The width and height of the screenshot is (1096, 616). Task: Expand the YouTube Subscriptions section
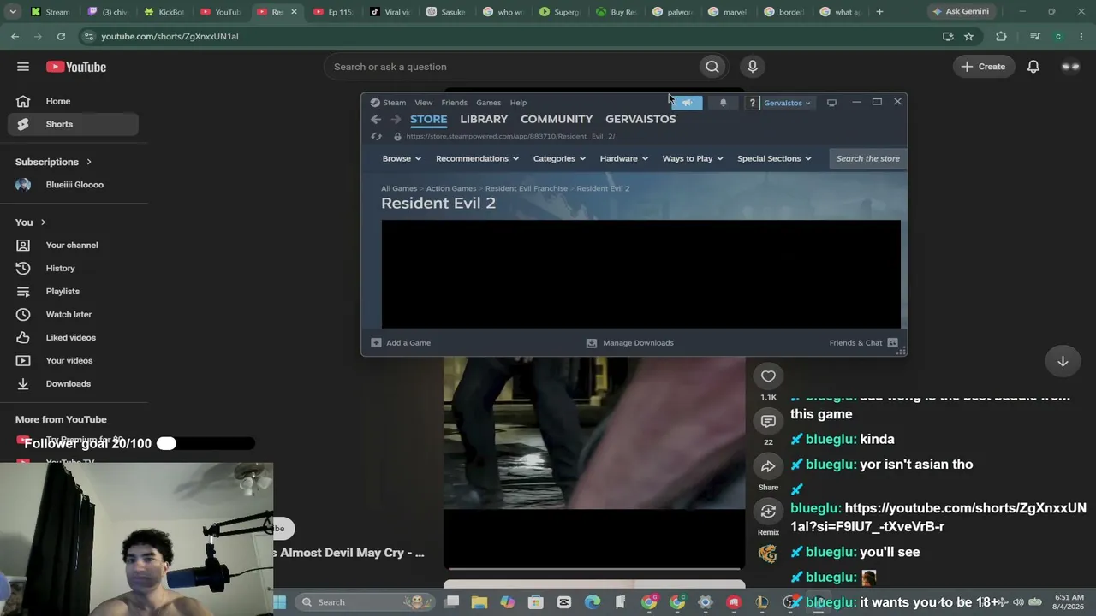click(53, 162)
